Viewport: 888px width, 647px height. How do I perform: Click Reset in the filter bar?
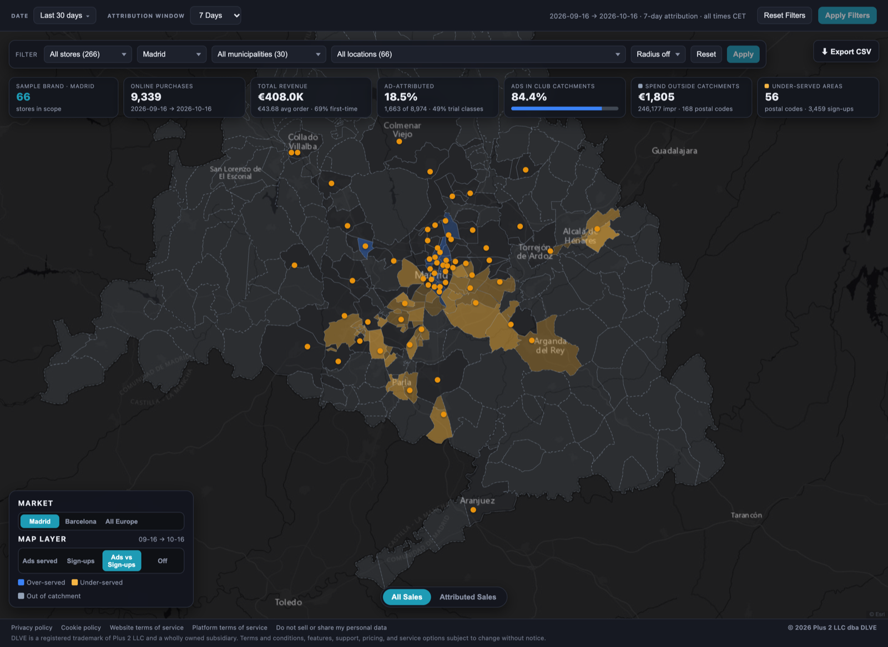(706, 54)
